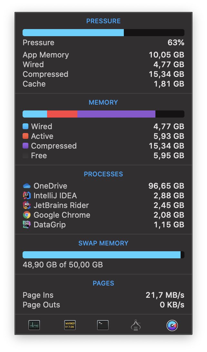Click the JetBrains Rider process icon
The height and width of the screenshot is (352, 207).
pyautogui.click(x=26, y=205)
